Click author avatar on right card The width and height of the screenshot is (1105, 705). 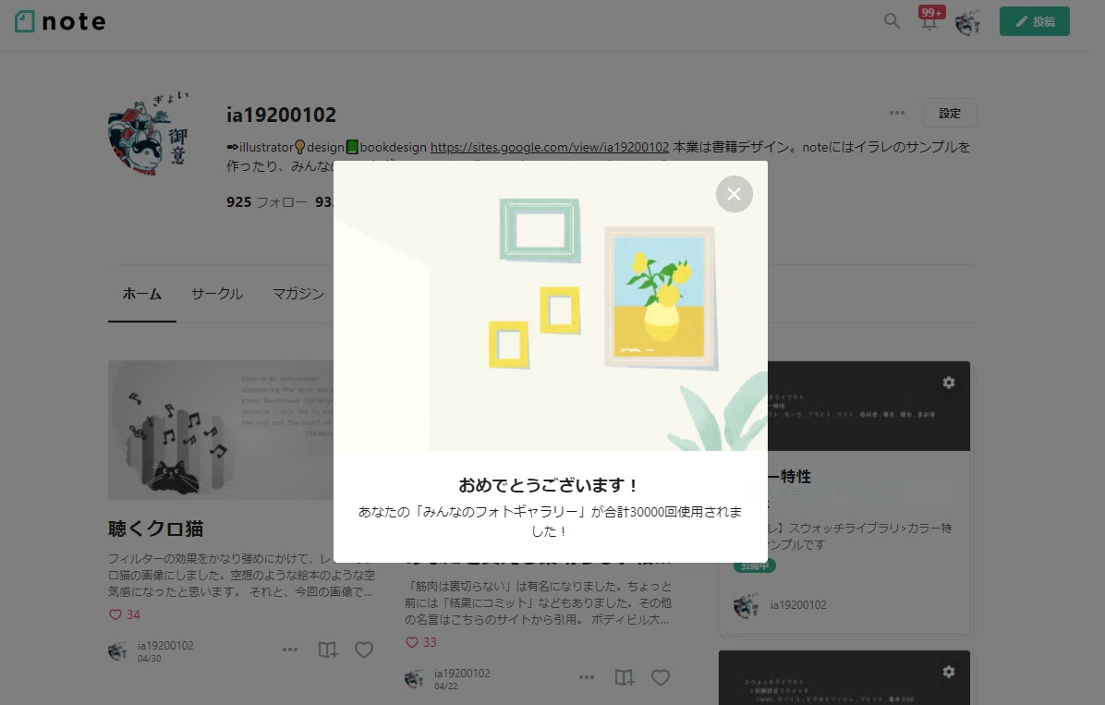coord(746,605)
